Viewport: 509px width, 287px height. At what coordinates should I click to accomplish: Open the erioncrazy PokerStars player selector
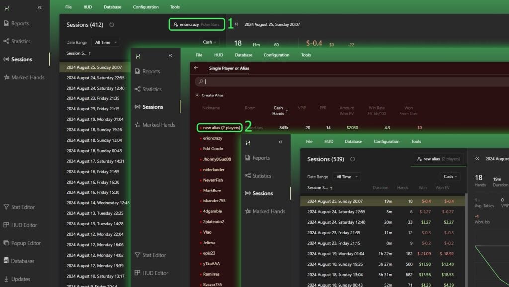(x=196, y=24)
